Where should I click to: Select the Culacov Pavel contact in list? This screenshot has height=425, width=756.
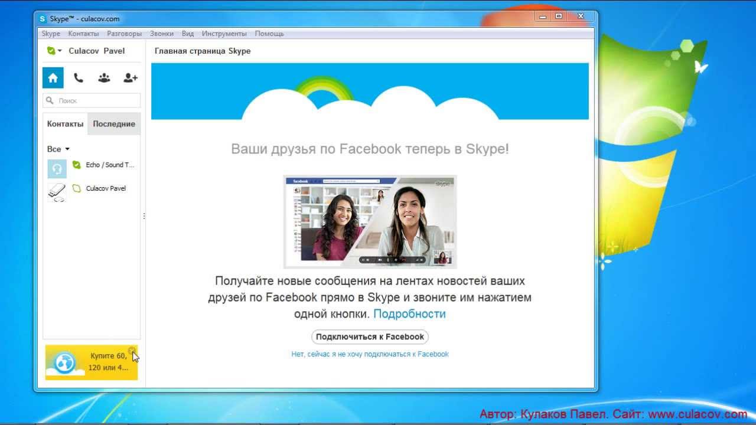pos(92,192)
